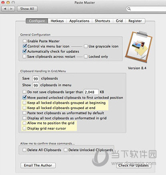Image resolution: width=166 pixels, height=175 pixels.
Task: Enable Paste Master checkbox
Action: coord(24,41)
